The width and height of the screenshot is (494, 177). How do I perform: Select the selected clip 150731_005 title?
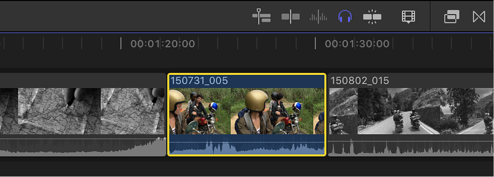pyautogui.click(x=199, y=81)
